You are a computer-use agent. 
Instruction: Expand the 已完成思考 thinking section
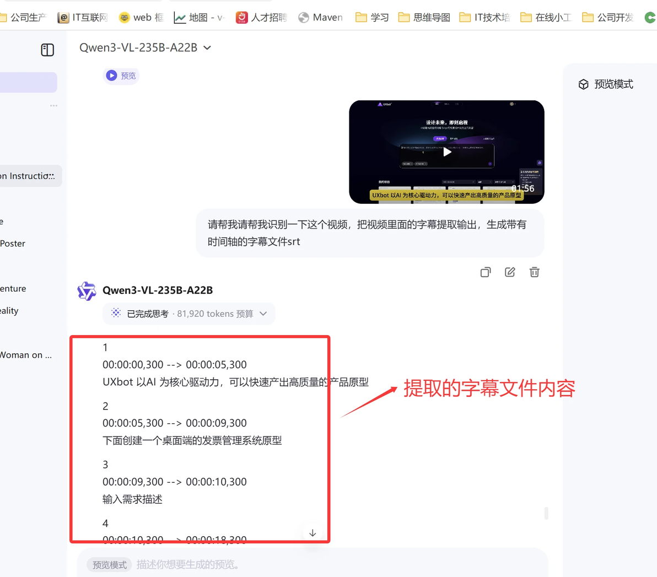tap(189, 314)
